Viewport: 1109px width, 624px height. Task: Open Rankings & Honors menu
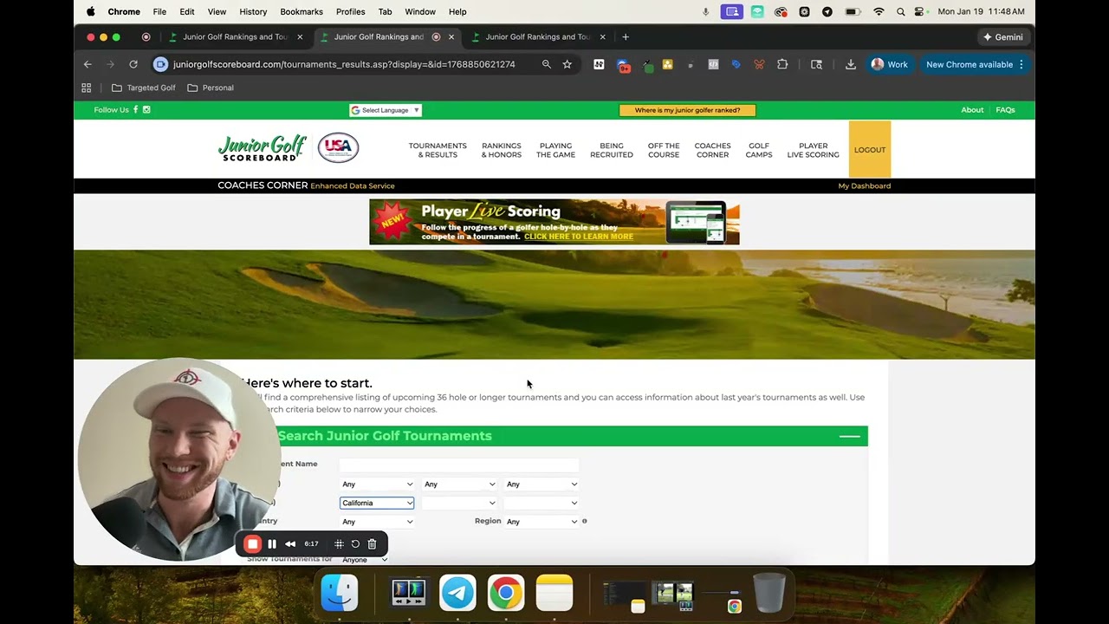(502, 150)
